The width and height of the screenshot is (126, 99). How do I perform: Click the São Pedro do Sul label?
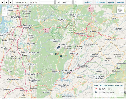[75, 16]
